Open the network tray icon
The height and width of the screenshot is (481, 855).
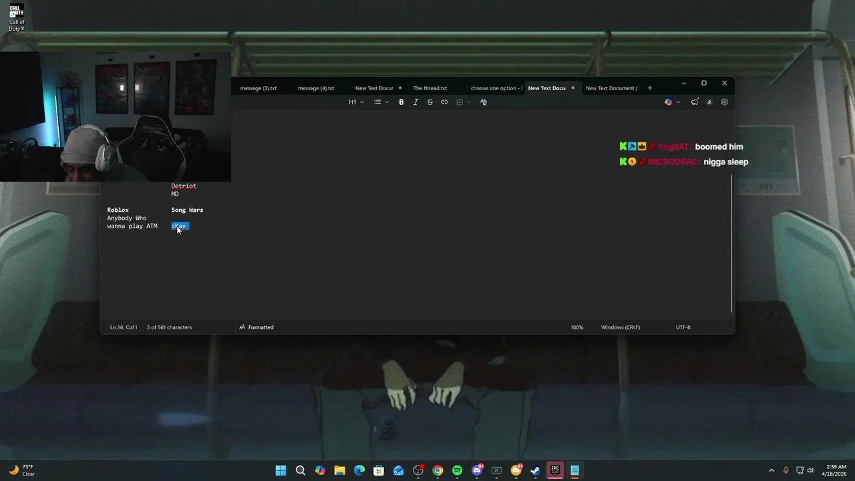(800, 470)
